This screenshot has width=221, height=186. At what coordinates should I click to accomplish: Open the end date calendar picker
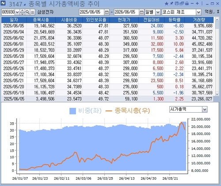[141, 12]
